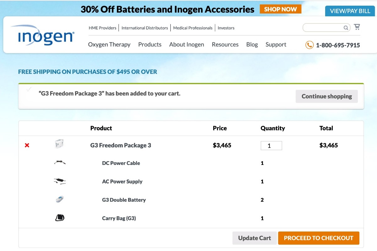Go to the Blog page

252,45
